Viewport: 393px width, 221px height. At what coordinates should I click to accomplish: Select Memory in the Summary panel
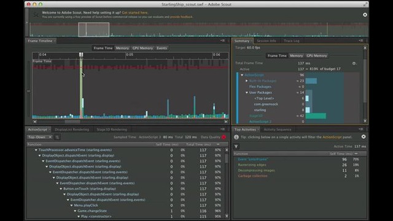coord(296,56)
